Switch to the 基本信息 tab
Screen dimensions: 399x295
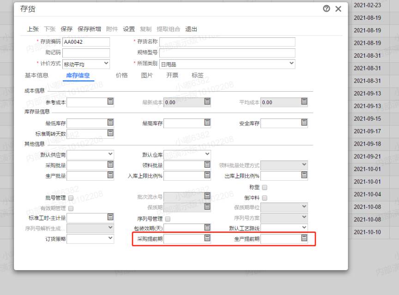36,76
